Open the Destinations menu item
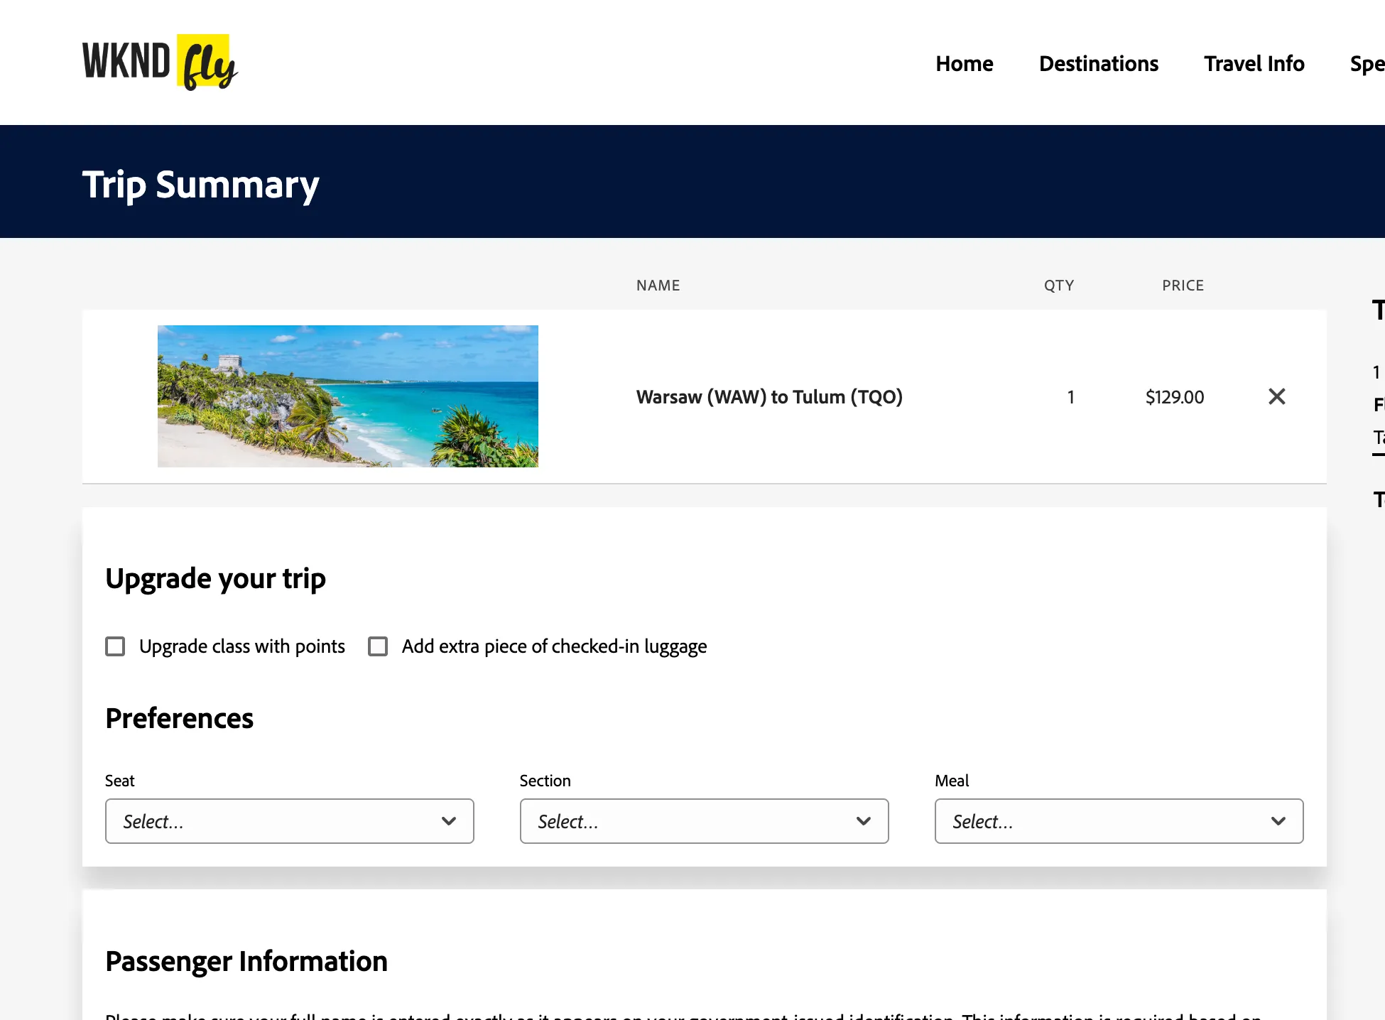Screen dimensions: 1385x1020 pyautogui.click(x=1098, y=63)
